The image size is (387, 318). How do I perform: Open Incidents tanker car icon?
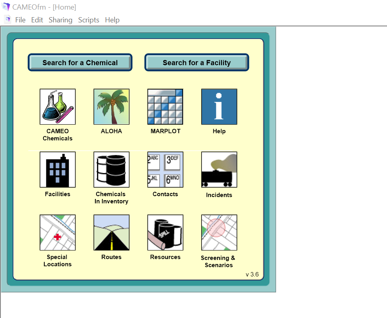tap(219, 169)
